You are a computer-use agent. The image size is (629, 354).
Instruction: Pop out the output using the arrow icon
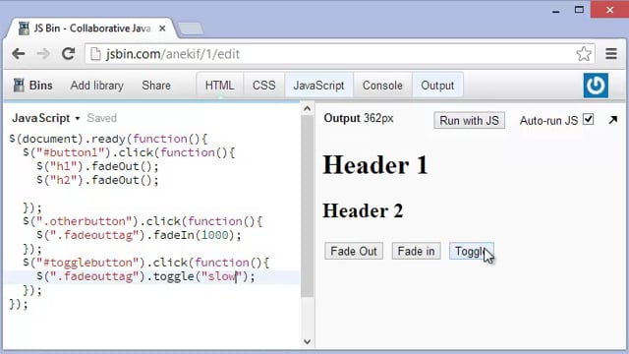[x=613, y=120]
